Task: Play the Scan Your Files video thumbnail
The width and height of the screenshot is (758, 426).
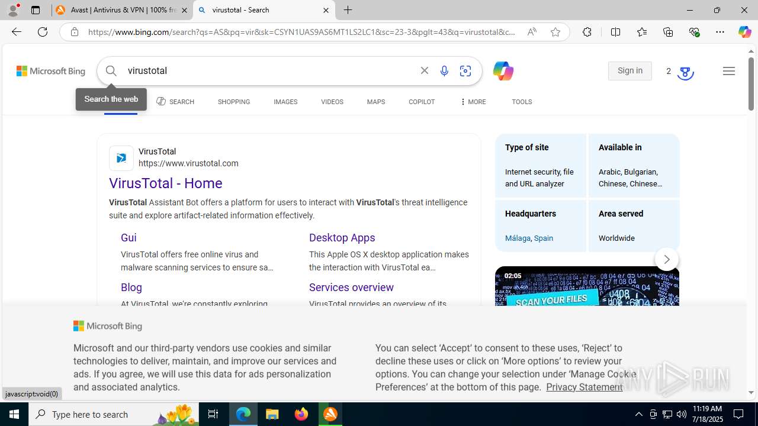Action: 587,286
